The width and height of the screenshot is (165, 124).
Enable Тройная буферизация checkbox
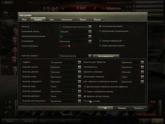coord(100,41)
